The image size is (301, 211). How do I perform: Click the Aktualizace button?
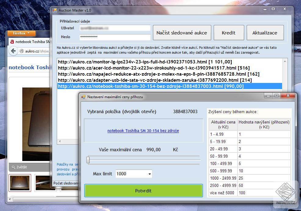click(x=265, y=33)
